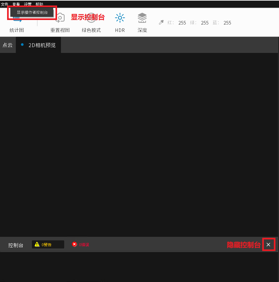Click the 控制台 console label
Screen dimensions: 279x282
15,245
